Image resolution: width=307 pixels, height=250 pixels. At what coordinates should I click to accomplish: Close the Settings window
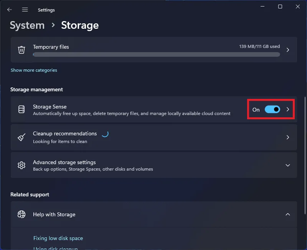298,7
